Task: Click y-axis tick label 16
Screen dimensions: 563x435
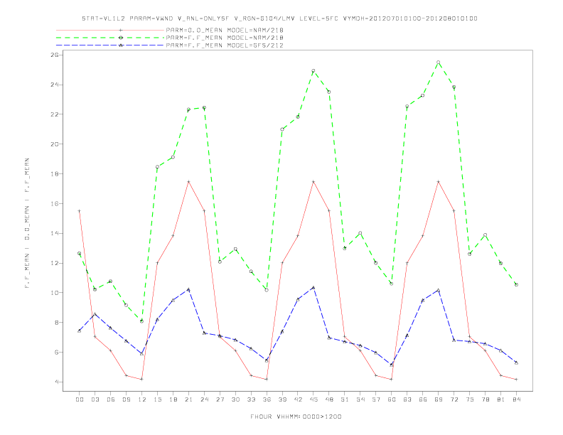Action: point(55,203)
